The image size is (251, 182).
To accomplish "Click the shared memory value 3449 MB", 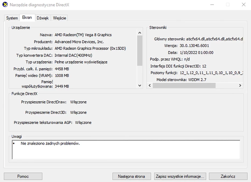I will point(62,86).
